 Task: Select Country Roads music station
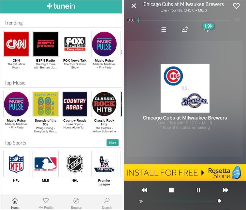(x=75, y=104)
